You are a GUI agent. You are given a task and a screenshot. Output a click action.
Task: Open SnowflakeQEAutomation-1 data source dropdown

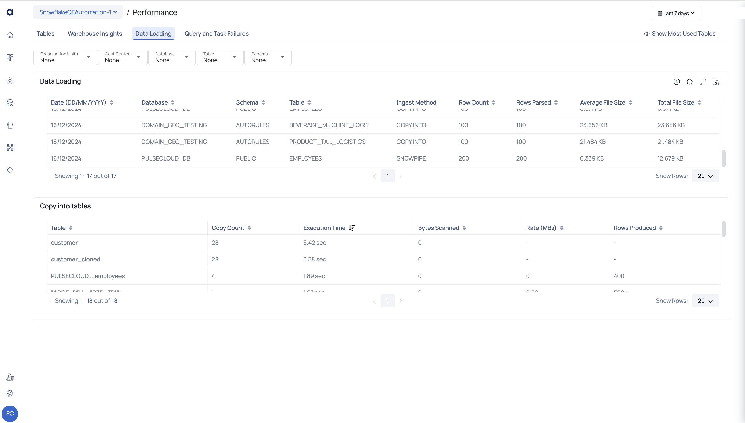pos(78,12)
